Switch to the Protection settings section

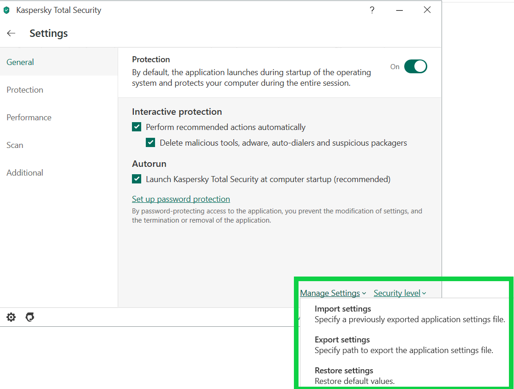pyautogui.click(x=25, y=90)
